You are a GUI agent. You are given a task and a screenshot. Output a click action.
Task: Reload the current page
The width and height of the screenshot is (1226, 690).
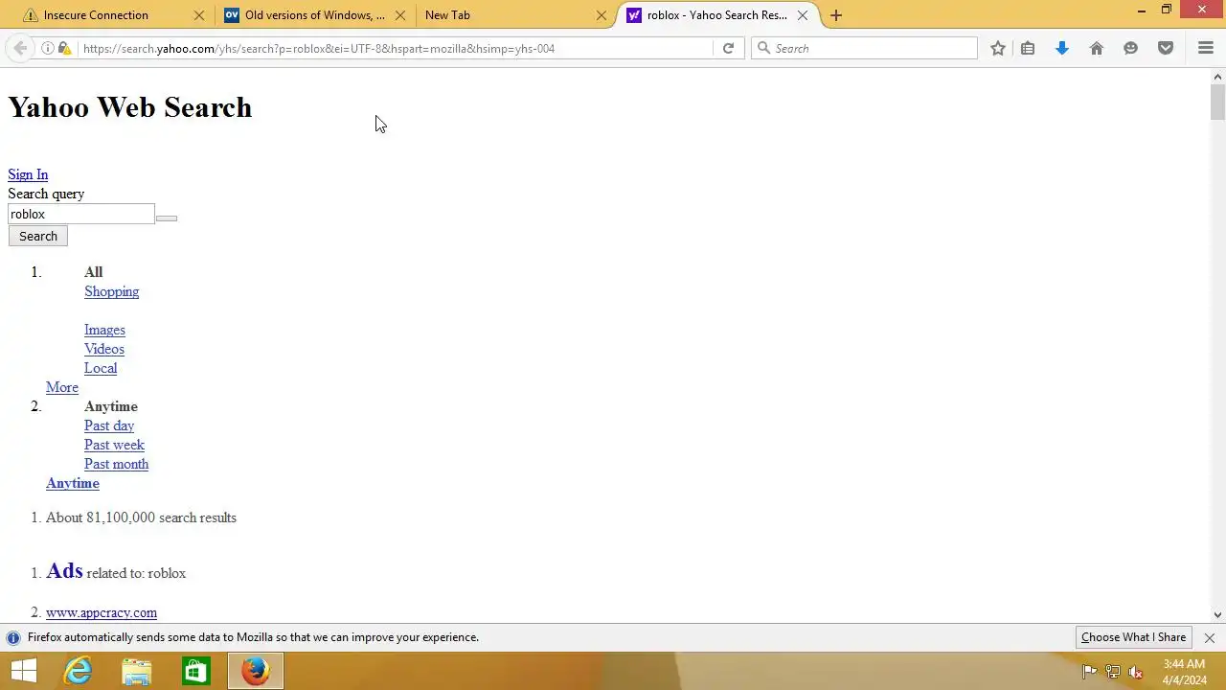point(728,48)
